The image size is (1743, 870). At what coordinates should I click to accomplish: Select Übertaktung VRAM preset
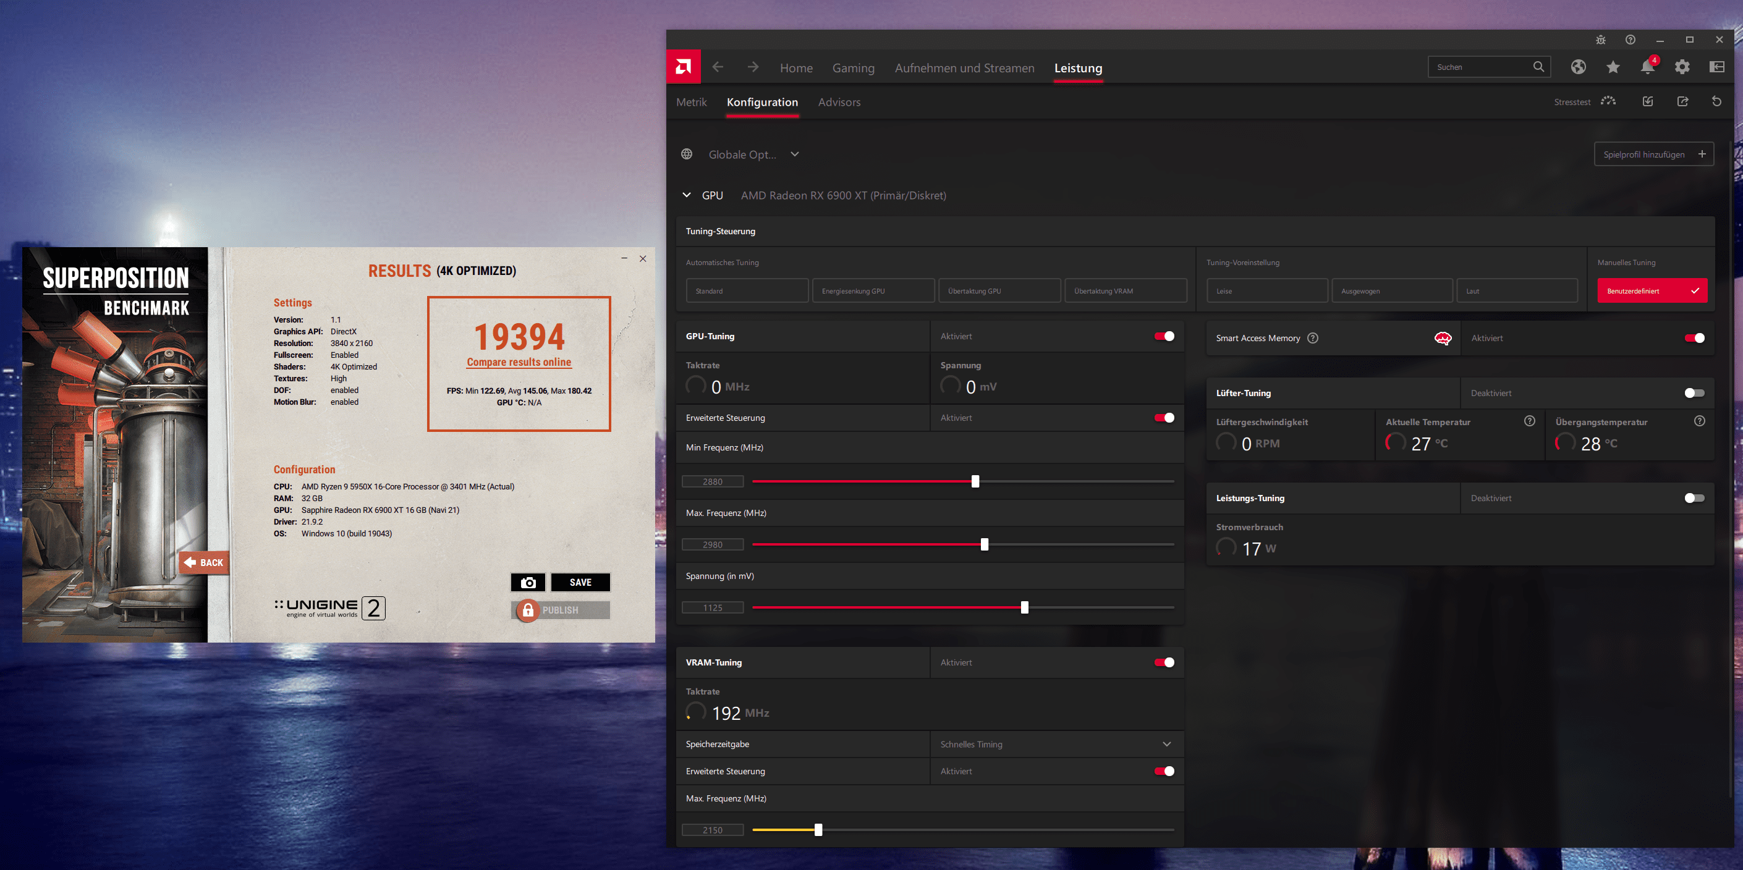coord(1126,291)
